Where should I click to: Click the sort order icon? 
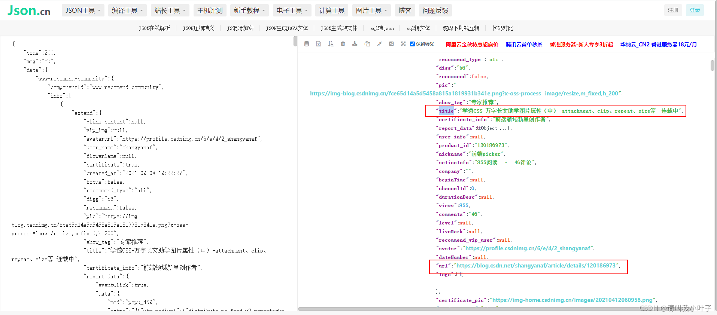click(331, 44)
